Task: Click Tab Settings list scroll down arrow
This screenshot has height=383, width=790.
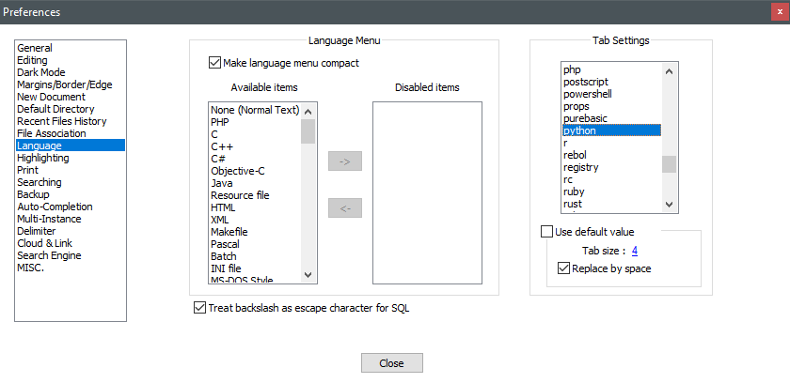Action: [x=669, y=204]
